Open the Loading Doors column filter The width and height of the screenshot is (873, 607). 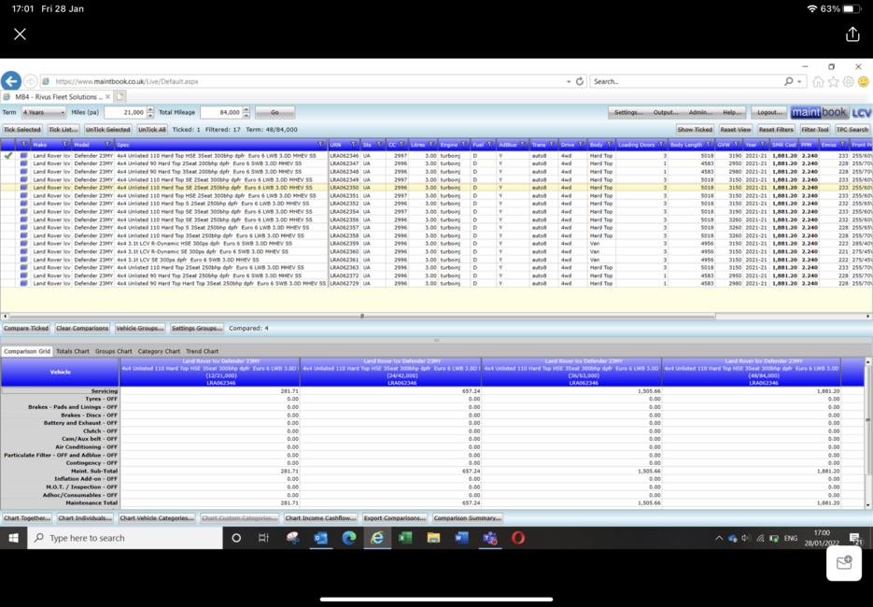click(x=661, y=145)
